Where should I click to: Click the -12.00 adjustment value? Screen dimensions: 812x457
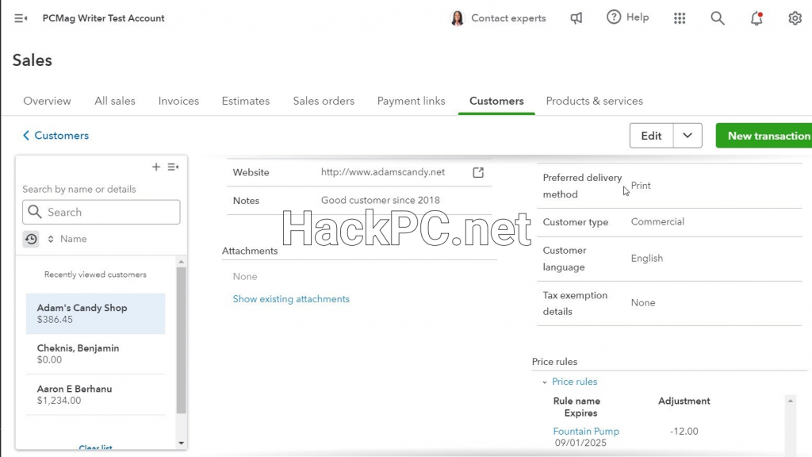(684, 431)
